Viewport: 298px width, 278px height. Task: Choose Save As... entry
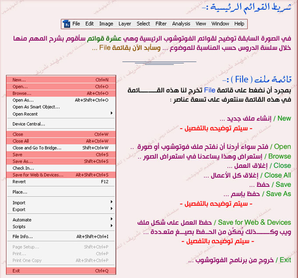pyautogui.click(x=61, y=162)
